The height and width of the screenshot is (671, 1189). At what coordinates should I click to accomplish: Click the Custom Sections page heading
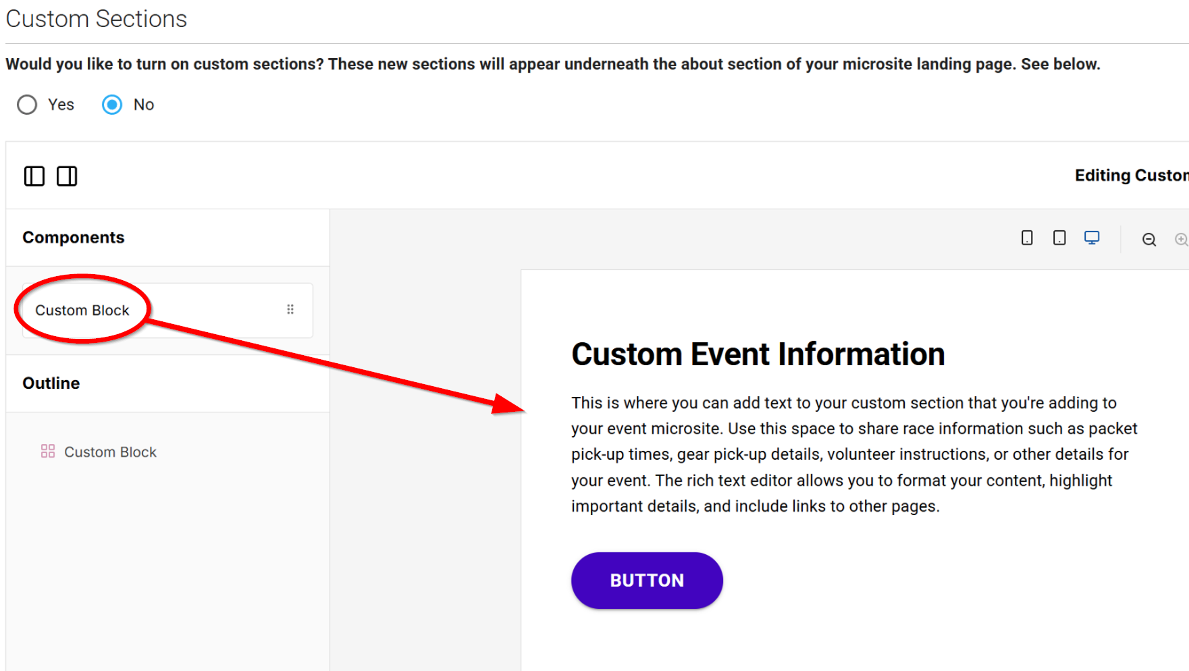tap(97, 19)
